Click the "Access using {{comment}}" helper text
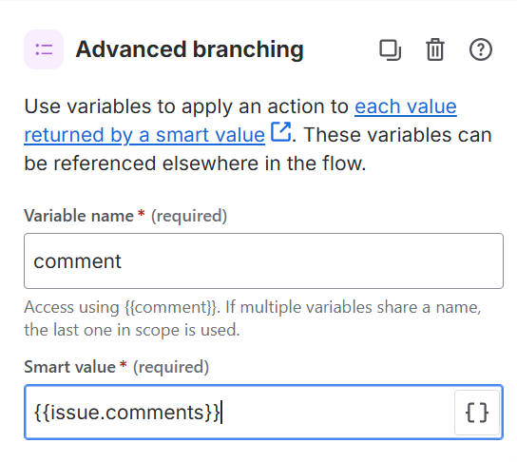This screenshot has width=517, height=462. [121, 307]
